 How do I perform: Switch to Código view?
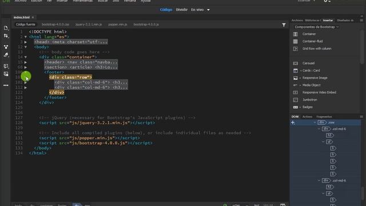[x=166, y=10]
